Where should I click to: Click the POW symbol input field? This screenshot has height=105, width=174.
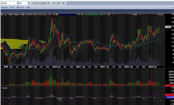(9, 3)
